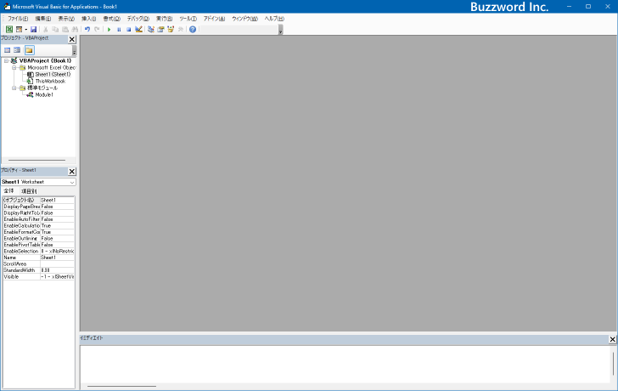Collapse the VBAProject (Book1) tree node

tap(6, 60)
